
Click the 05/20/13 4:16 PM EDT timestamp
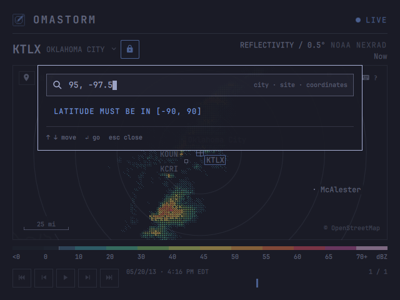point(167,272)
